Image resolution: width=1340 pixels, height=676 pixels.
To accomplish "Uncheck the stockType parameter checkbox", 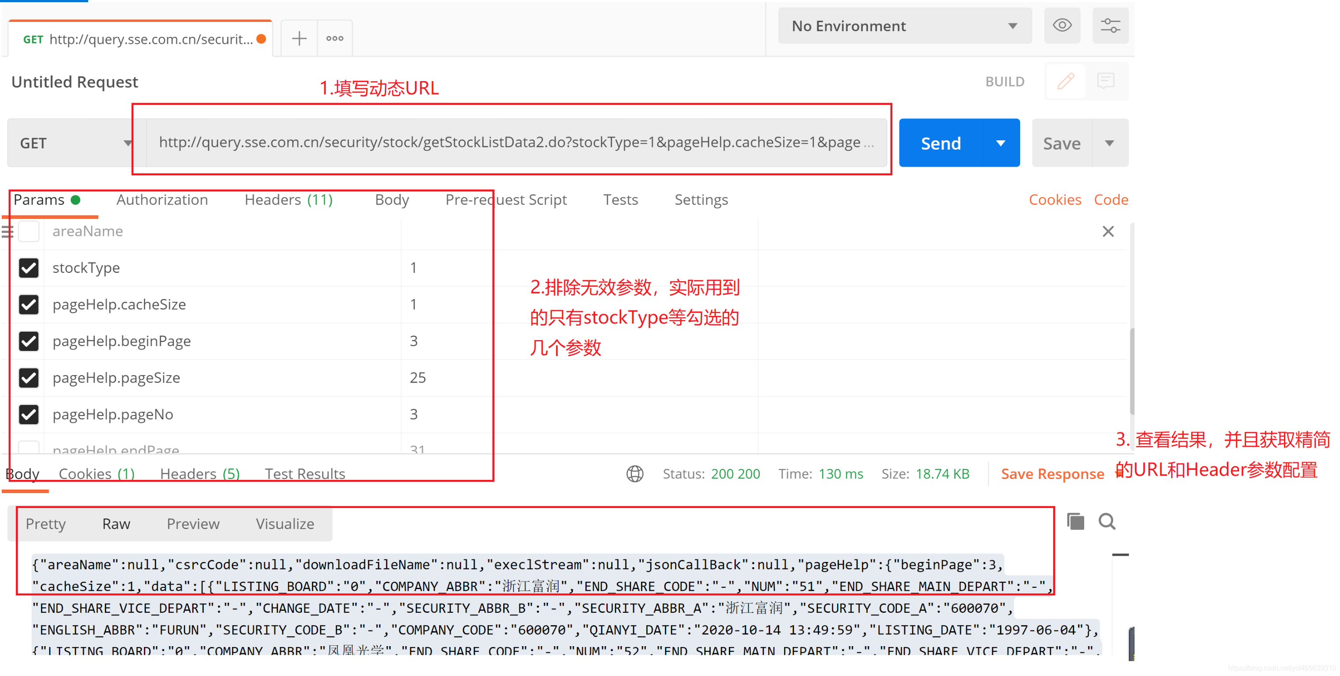I will click(29, 268).
